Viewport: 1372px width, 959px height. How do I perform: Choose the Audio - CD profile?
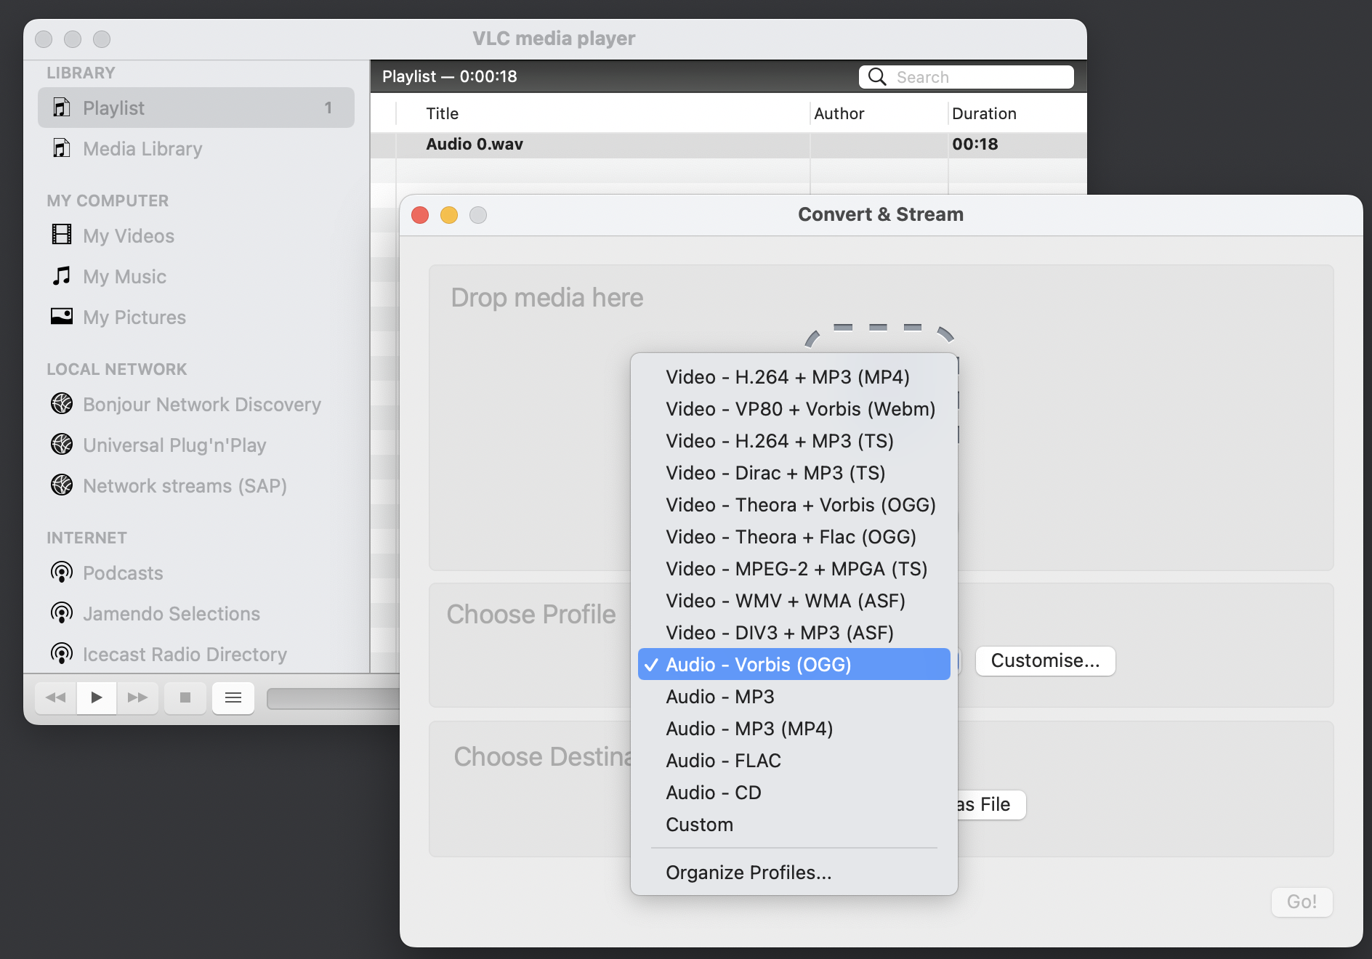(x=794, y=793)
